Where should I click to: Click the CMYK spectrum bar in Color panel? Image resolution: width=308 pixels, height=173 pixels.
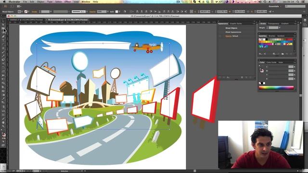coord(276,87)
